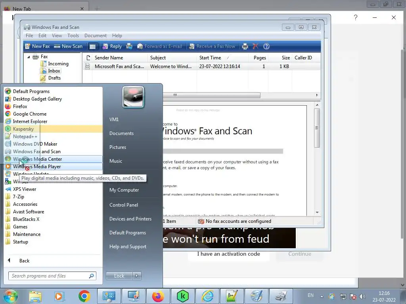Toggle the preview pane toolbar icon
Viewport: 406px width, 304px height.
click(x=93, y=46)
